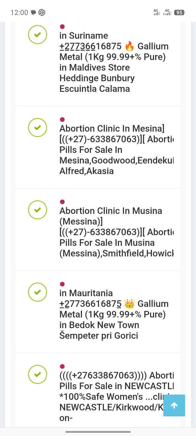The width and height of the screenshot is (196, 436).
Task: Tap green check circle beside Musina (Messina) listing
Action: point(38,210)
